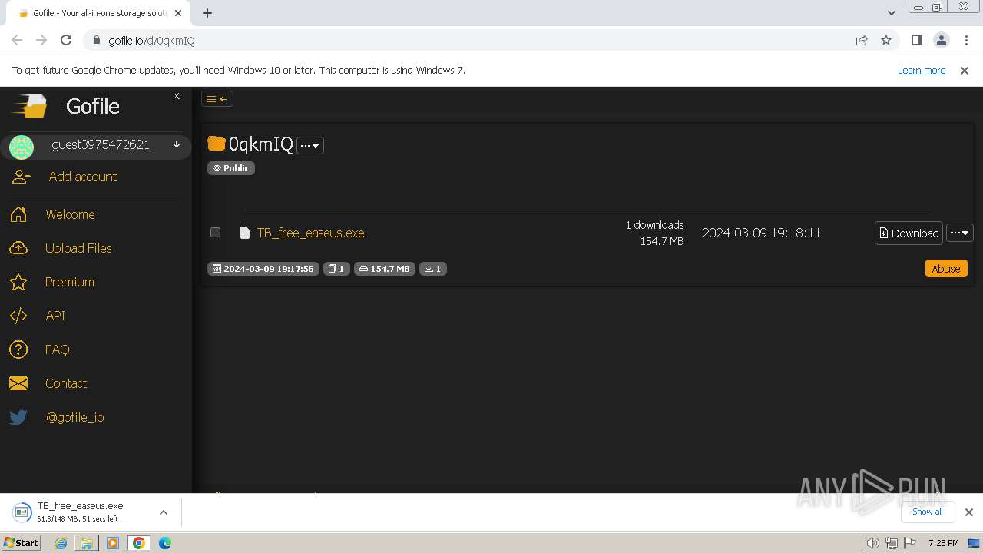Viewport: 983px width, 553px height.
Task: Click the FAQ question mark icon
Action: click(x=18, y=349)
